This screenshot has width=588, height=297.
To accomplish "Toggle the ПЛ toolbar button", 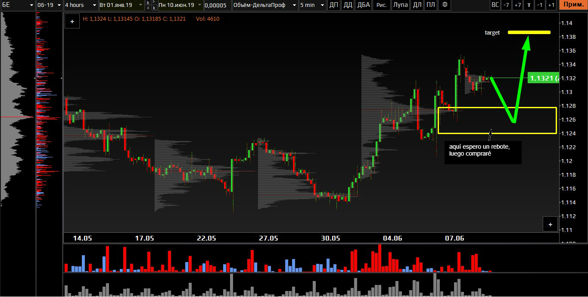I will click(430, 5).
